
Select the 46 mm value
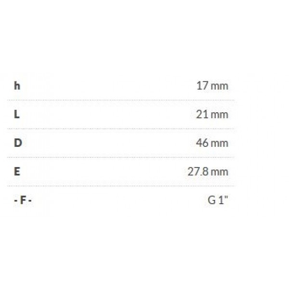(212, 143)
